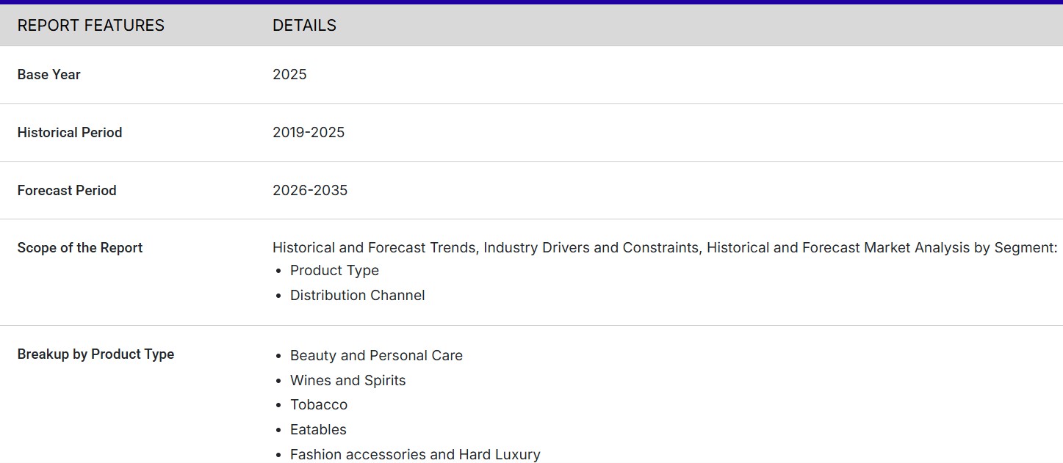Select the Historical Period row label
The height and width of the screenshot is (463, 1063).
(x=70, y=133)
